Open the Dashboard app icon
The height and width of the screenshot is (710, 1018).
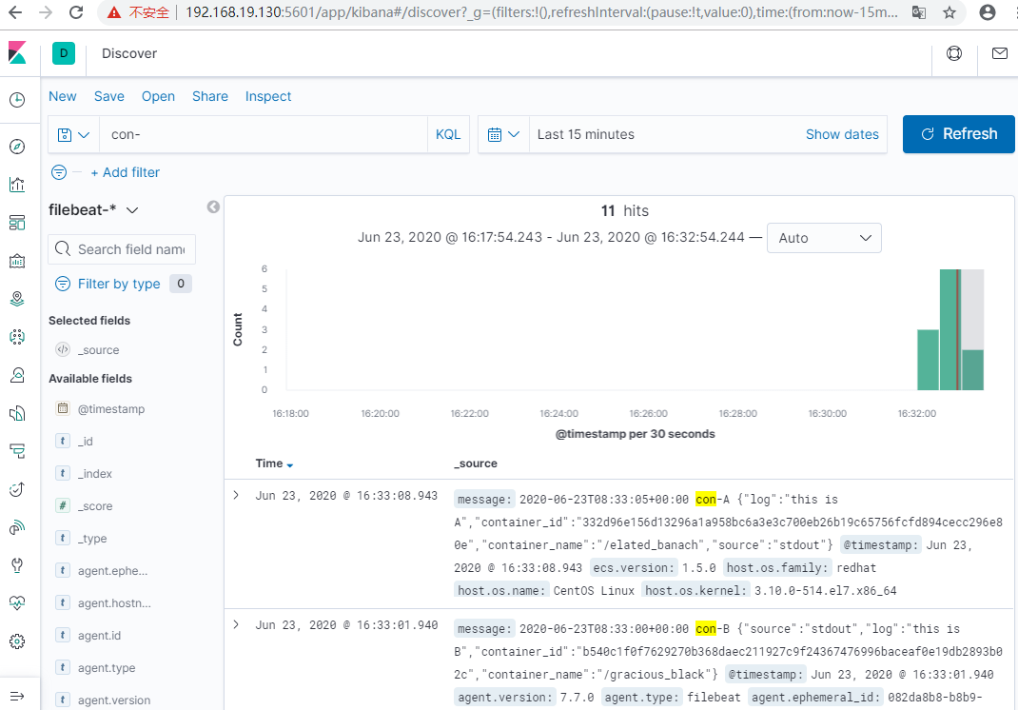pyautogui.click(x=17, y=222)
